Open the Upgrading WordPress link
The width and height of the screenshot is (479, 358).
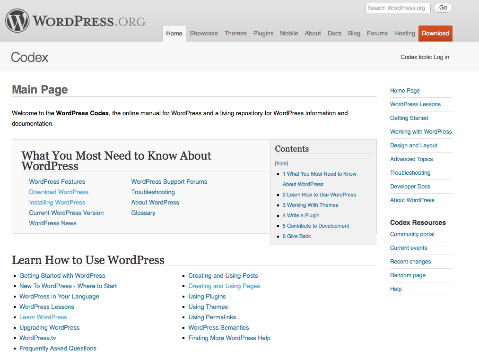click(50, 327)
